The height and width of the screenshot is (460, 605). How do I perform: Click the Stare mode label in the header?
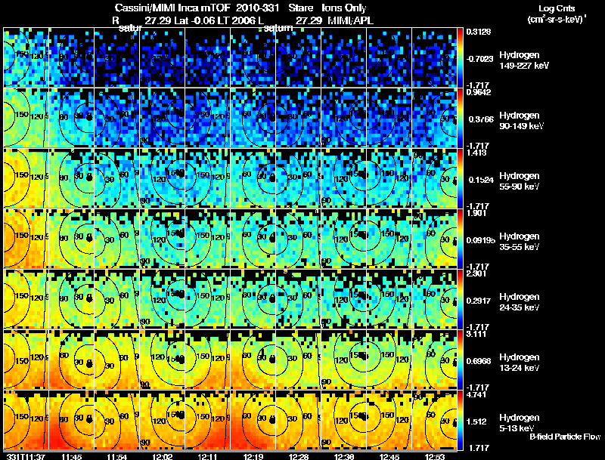[x=300, y=8]
